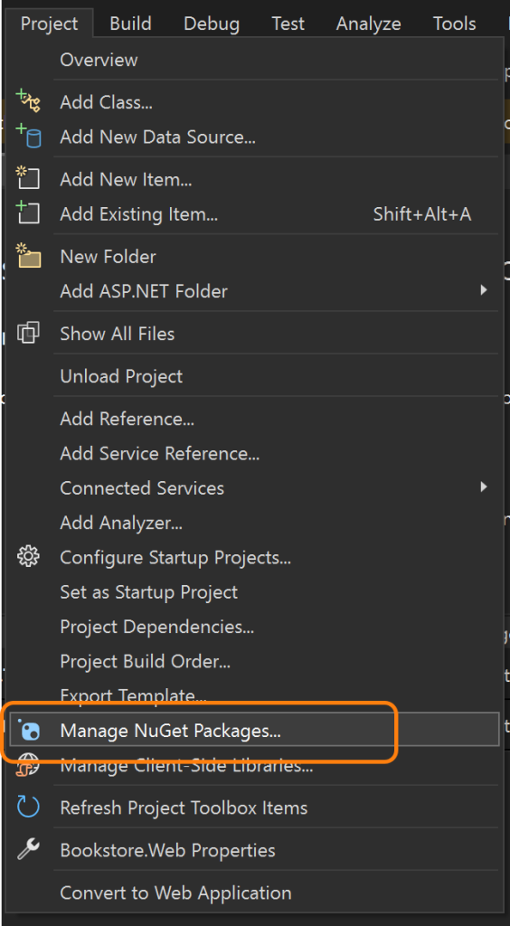Screen dimensions: 510x926
Task: Open Project Build Order... entry
Action: point(254,661)
